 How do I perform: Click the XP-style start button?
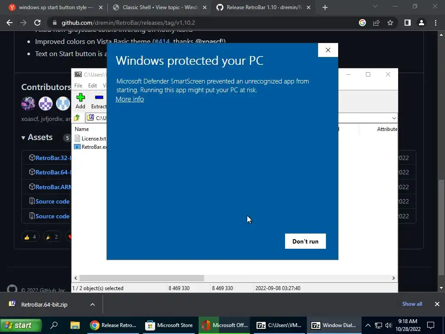coord(21,325)
